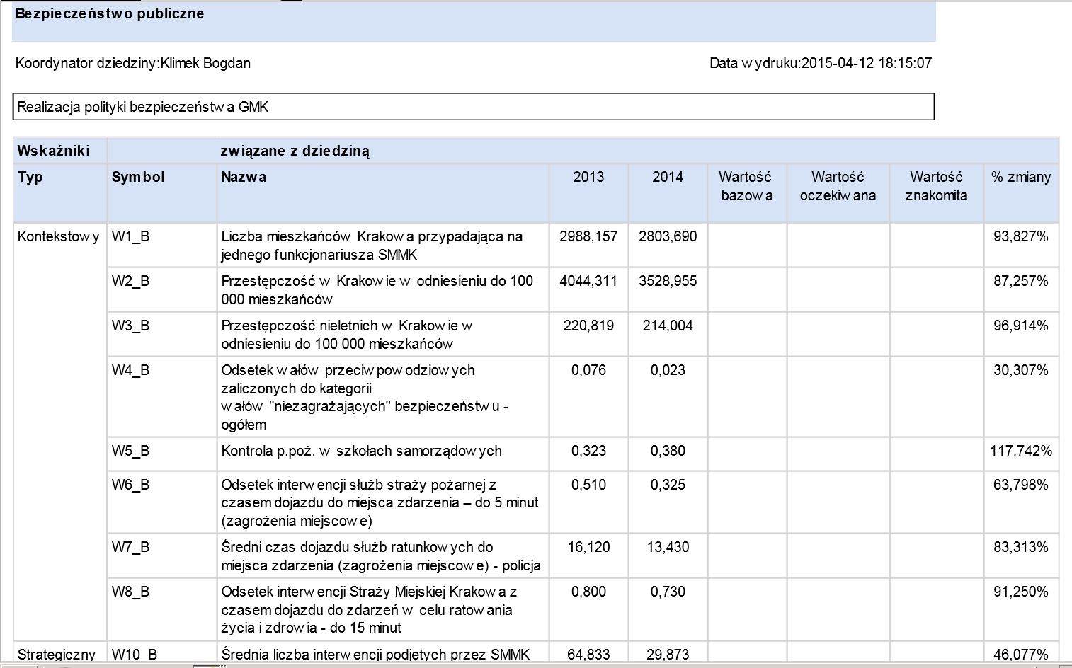Screen dimensions: 1072x668
Task: Click the 2013 value 0,800
Action: point(588,592)
